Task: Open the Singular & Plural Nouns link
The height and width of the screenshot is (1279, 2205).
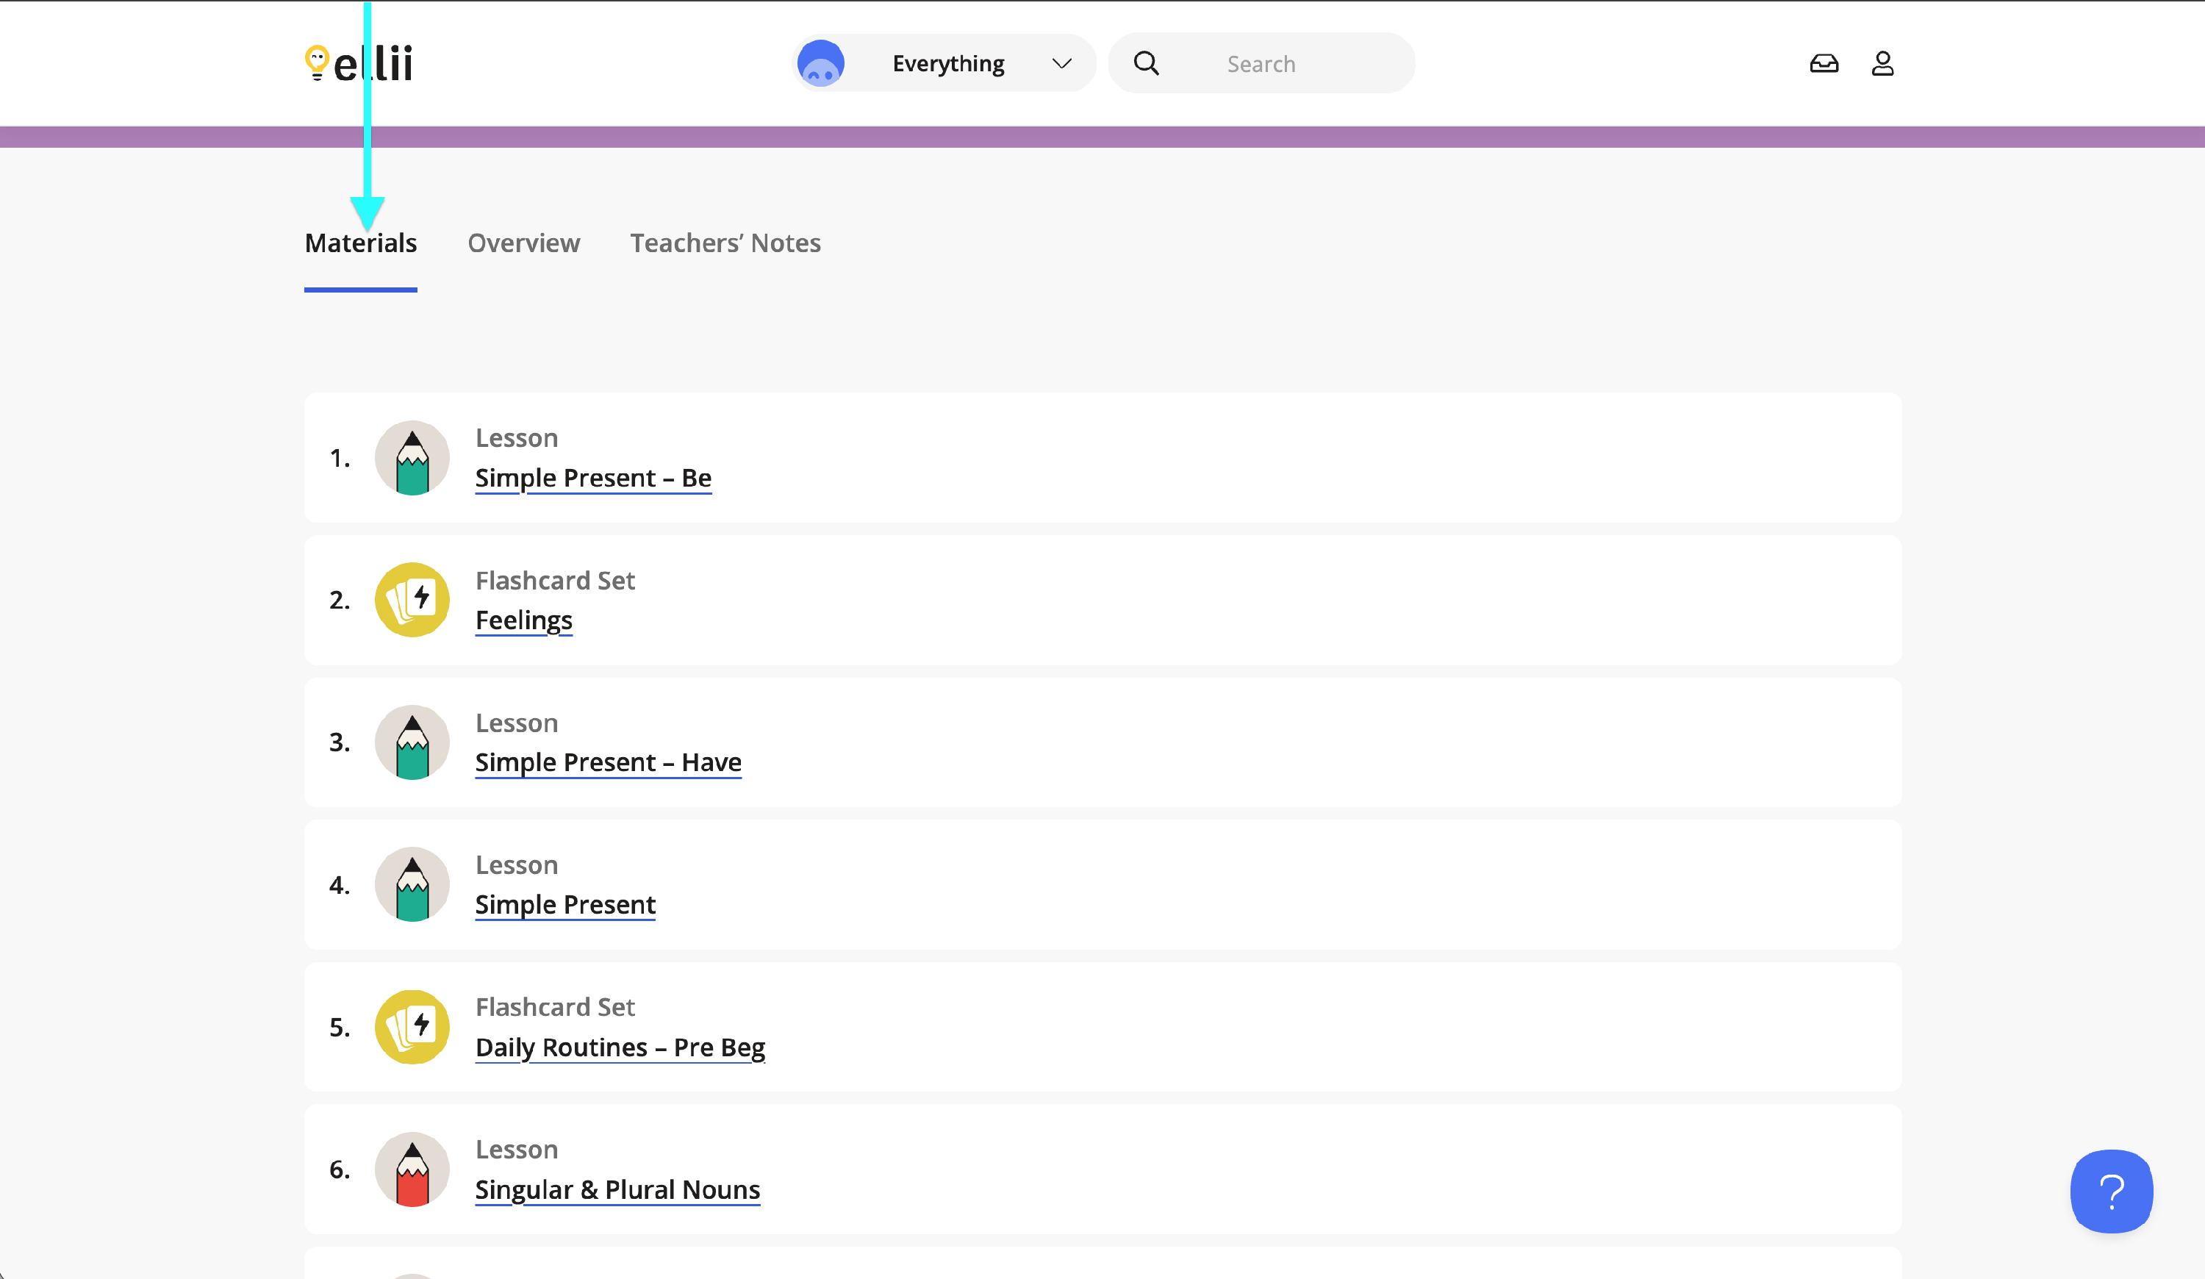Action: pos(617,1190)
